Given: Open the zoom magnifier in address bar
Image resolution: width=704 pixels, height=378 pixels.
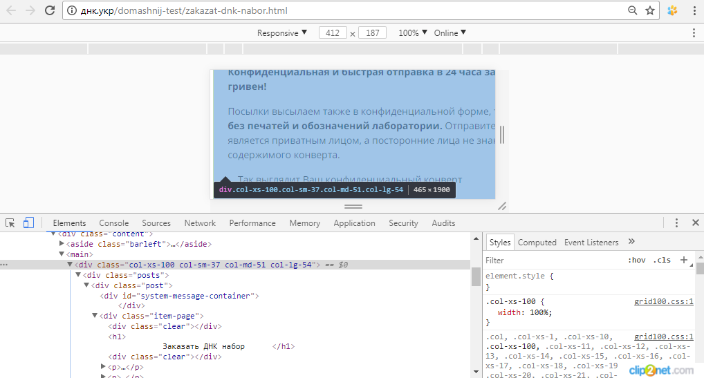Looking at the screenshot, I should 633,10.
